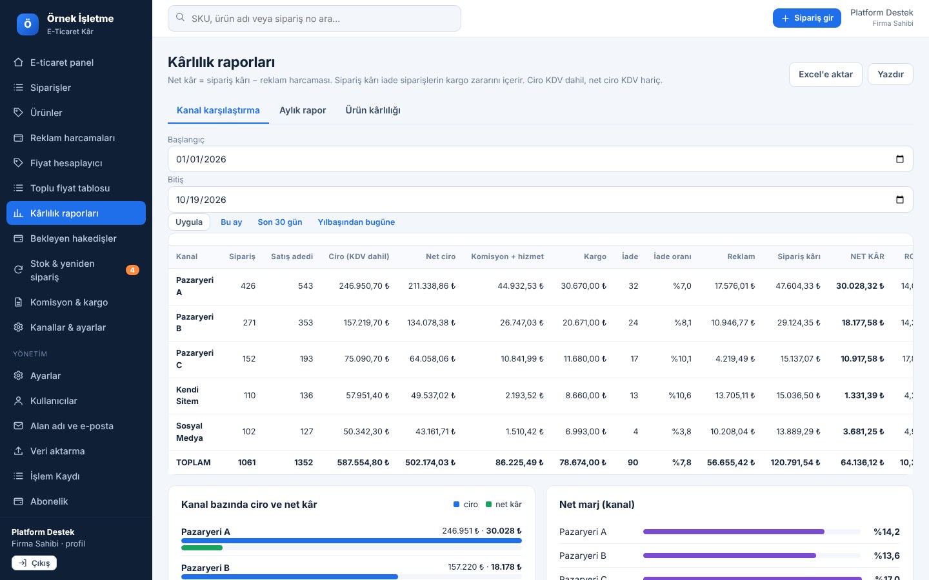Select Son 30 gün quick range
The image size is (929, 580).
pos(280,222)
